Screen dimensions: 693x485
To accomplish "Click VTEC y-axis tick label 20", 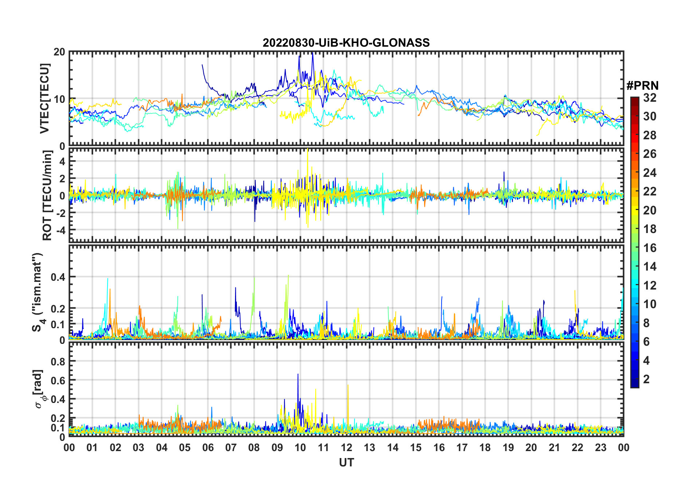I will click(59, 52).
